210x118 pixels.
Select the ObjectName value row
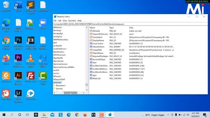coord(132,53)
